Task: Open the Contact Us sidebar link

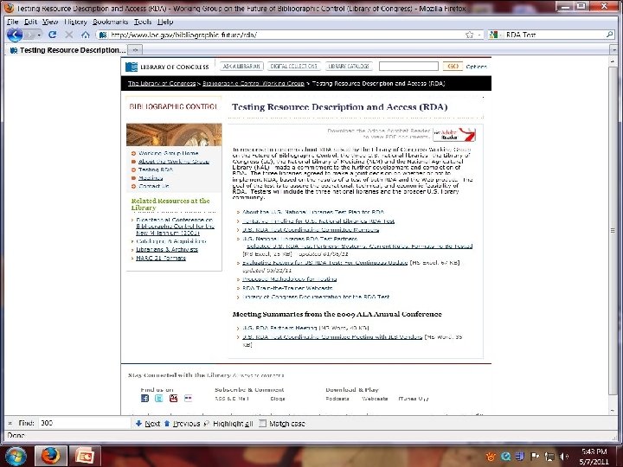Action: click(x=154, y=186)
